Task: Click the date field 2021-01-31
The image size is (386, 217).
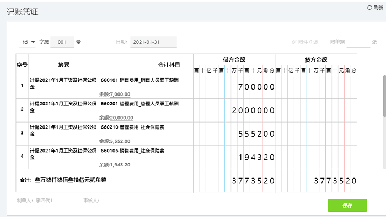Action: pyautogui.click(x=153, y=42)
